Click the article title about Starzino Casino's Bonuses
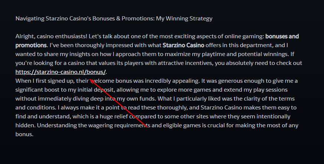The image size is (324, 164). [x=114, y=19]
